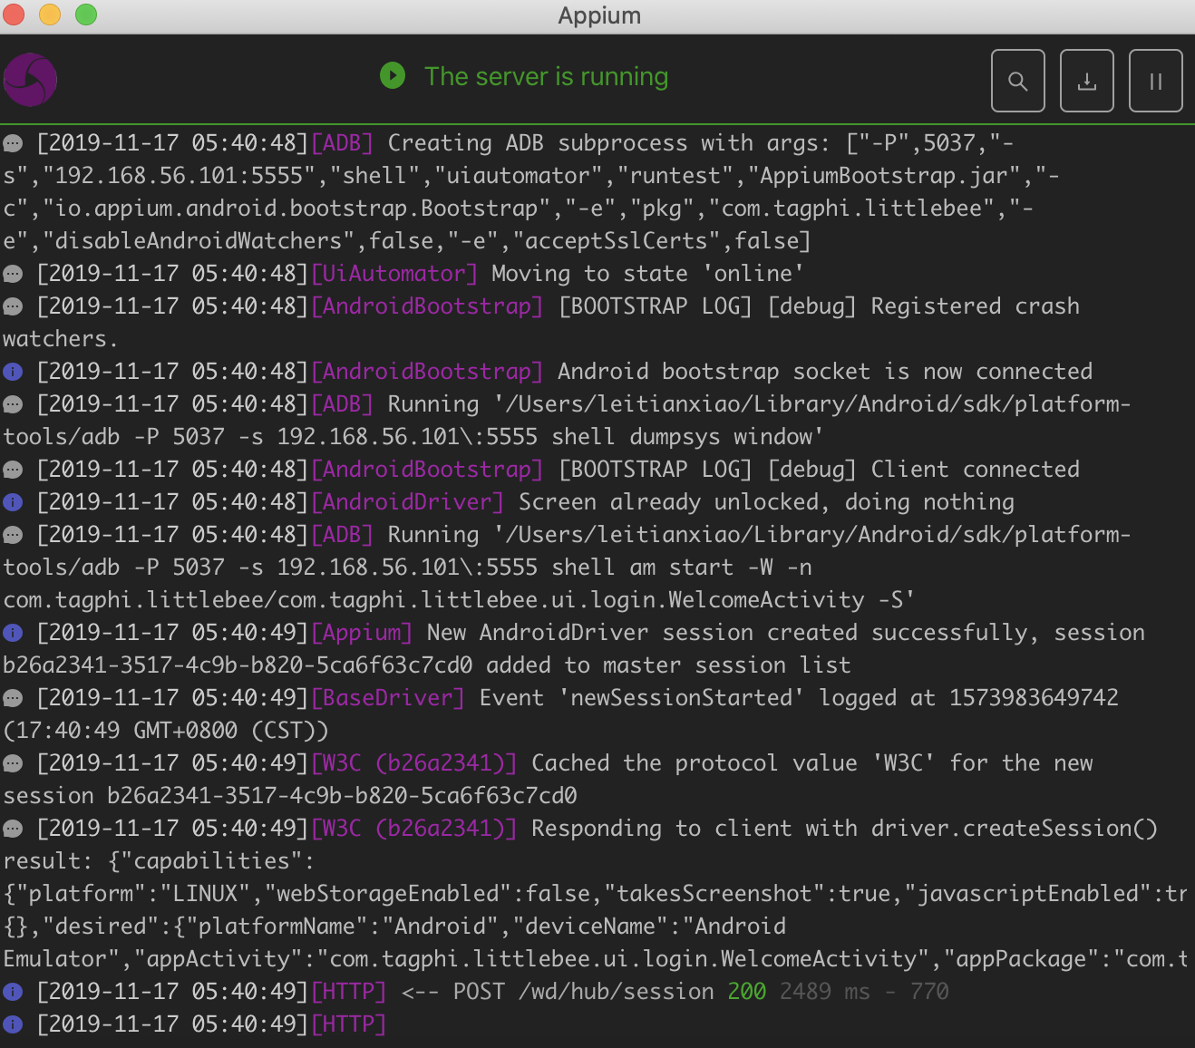The width and height of the screenshot is (1195, 1048).
Task: Click the [AndroidBootstrap] tag on 'Client connected' line
Action: click(x=427, y=470)
